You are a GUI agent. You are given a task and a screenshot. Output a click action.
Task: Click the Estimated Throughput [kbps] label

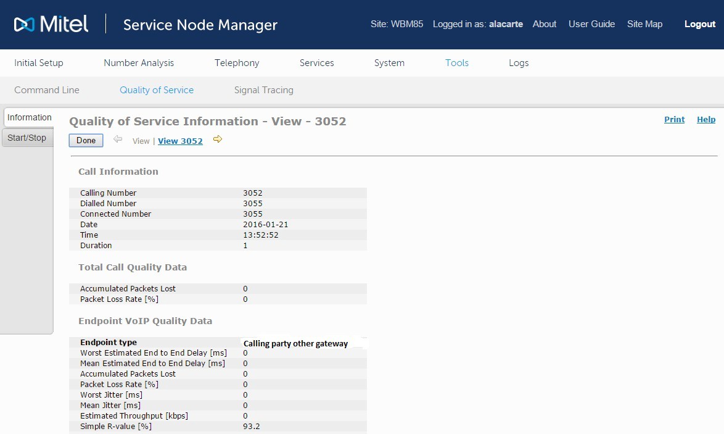click(x=134, y=416)
